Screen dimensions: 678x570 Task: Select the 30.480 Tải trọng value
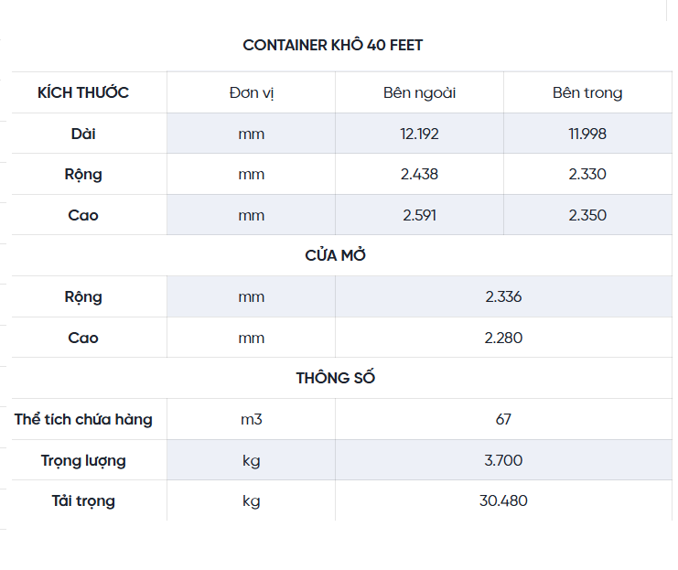coord(503,500)
